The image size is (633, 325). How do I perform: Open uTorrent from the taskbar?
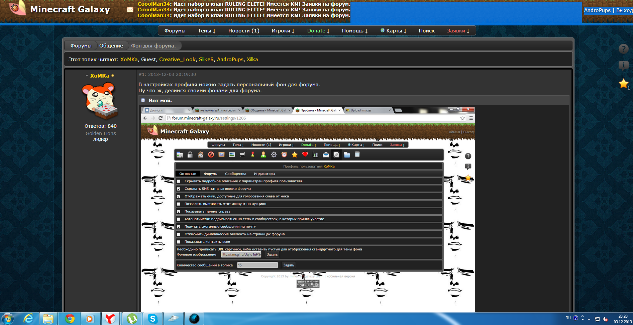point(132,319)
